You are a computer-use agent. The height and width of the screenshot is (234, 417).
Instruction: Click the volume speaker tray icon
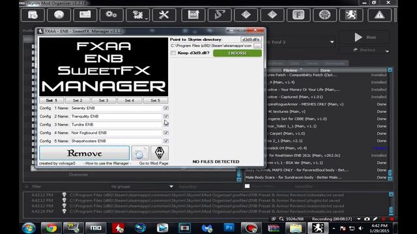pyautogui.click(x=360, y=228)
